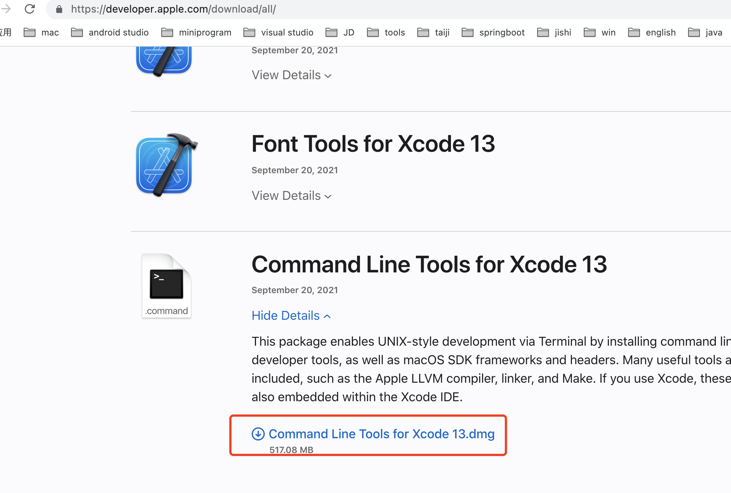Open the visual studio bookmarks folder
This screenshot has height=493, width=731.
pyautogui.click(x=279, y=33)
